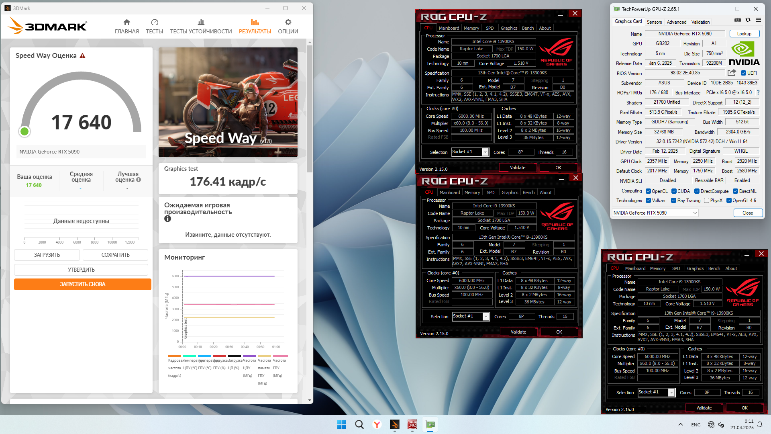The width and height of the screenshot is (771, 434).
Task: Click OK in the topmost CPU-Z window
Action: 558,168
